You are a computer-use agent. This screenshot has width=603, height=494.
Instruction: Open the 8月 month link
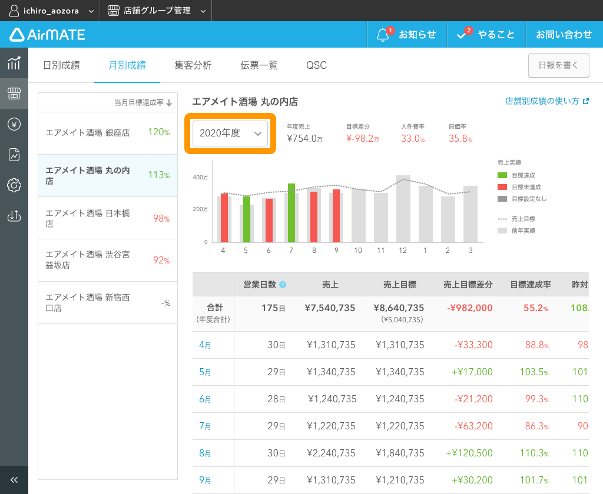[205, 453]
